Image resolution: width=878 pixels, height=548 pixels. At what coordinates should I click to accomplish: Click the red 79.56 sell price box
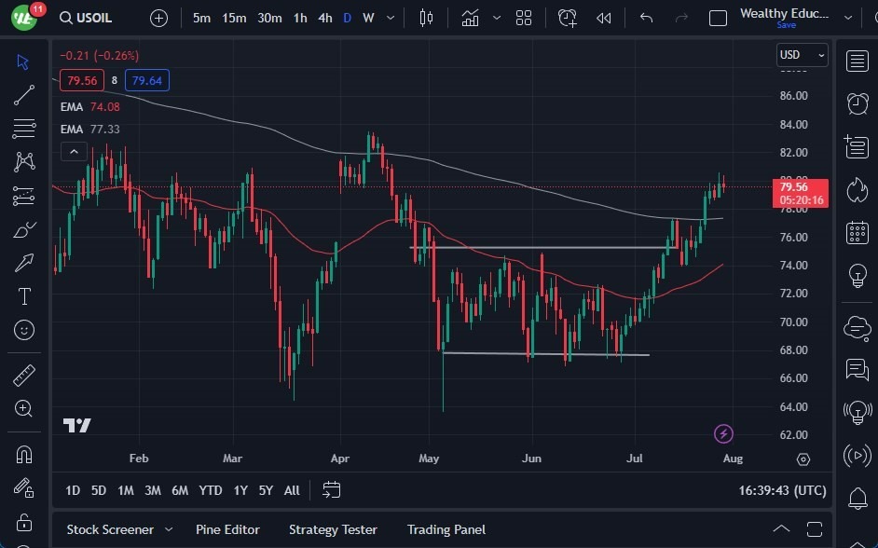coord(82,80)
